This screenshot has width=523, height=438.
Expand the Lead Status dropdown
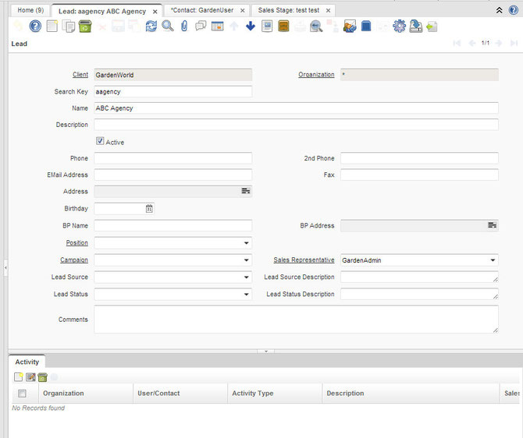(246, 294)
